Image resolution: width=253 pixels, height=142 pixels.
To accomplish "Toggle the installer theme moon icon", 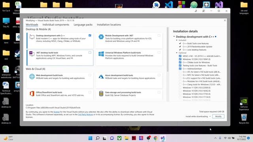I will click(196, 11).
